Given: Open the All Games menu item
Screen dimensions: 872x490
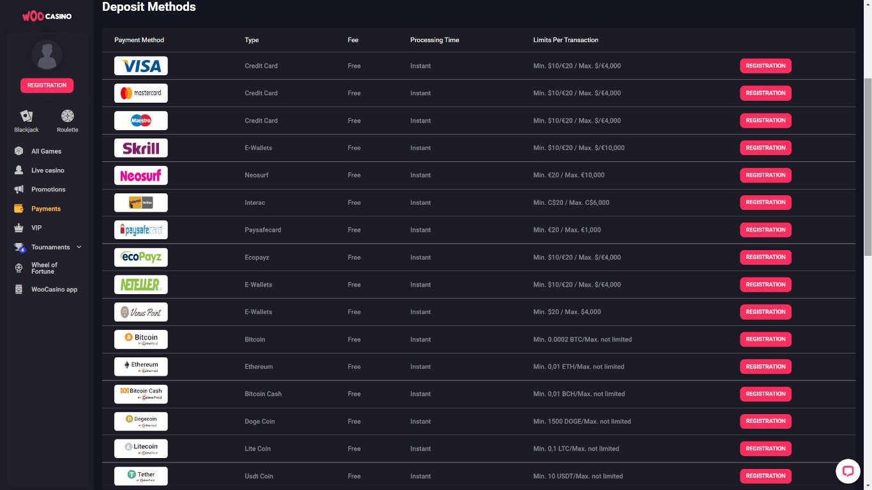Looking at the screenshot, I should point(47,151).
